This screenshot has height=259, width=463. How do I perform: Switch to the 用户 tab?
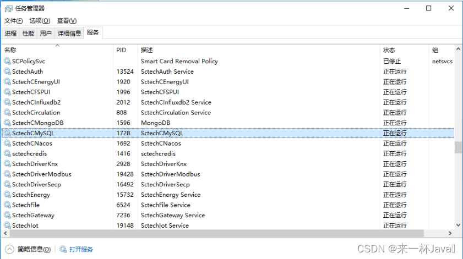46,34
